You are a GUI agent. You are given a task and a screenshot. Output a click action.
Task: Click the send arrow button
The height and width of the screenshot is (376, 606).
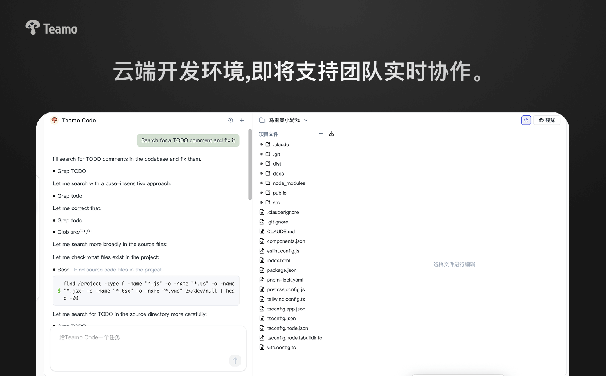tap(235, 360)
